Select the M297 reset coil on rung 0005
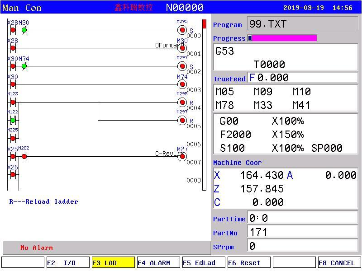 pos(182,120)
